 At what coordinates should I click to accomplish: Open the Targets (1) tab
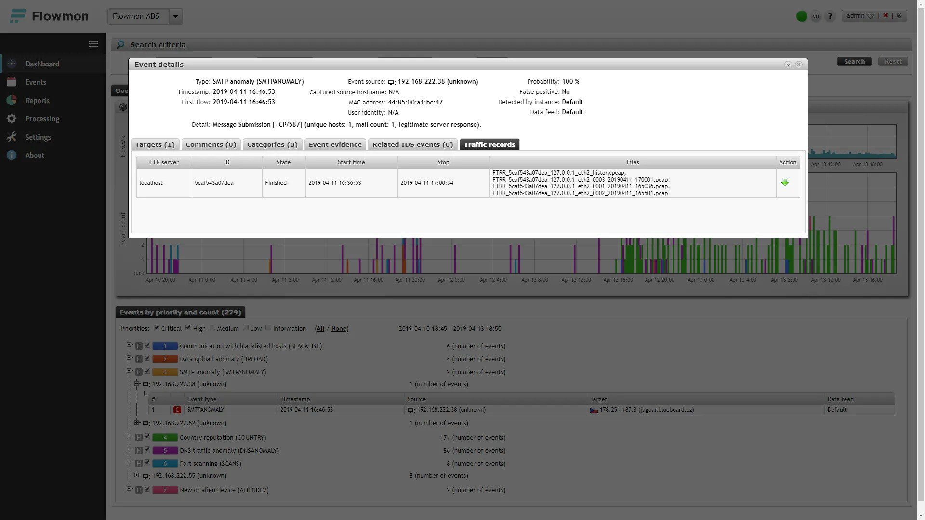click(155, 144)
